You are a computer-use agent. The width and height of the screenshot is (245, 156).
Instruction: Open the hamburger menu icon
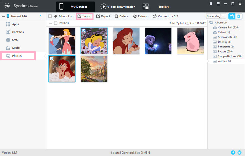coord(218,4)
